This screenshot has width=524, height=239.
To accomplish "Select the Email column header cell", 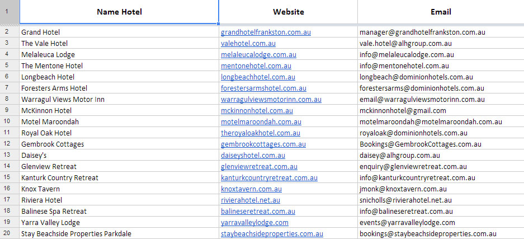I will 441,12.
